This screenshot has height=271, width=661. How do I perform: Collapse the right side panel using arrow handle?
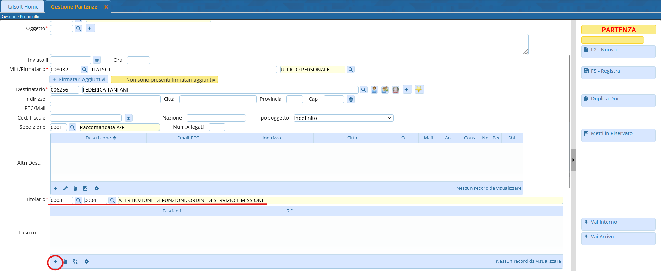coord(573,160)
